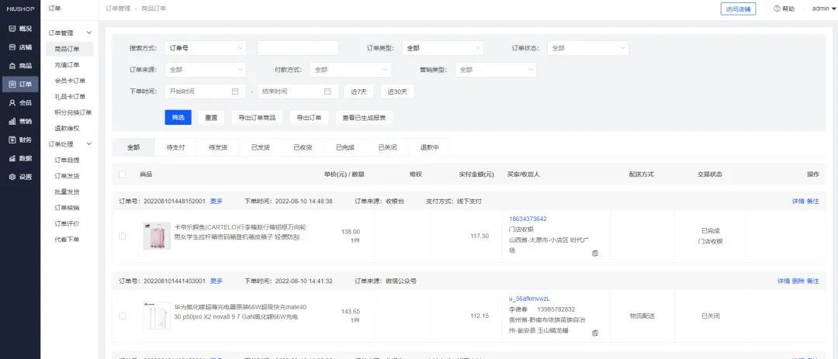Select 订单 orders section in sidebar

click(x=19, y=85)
